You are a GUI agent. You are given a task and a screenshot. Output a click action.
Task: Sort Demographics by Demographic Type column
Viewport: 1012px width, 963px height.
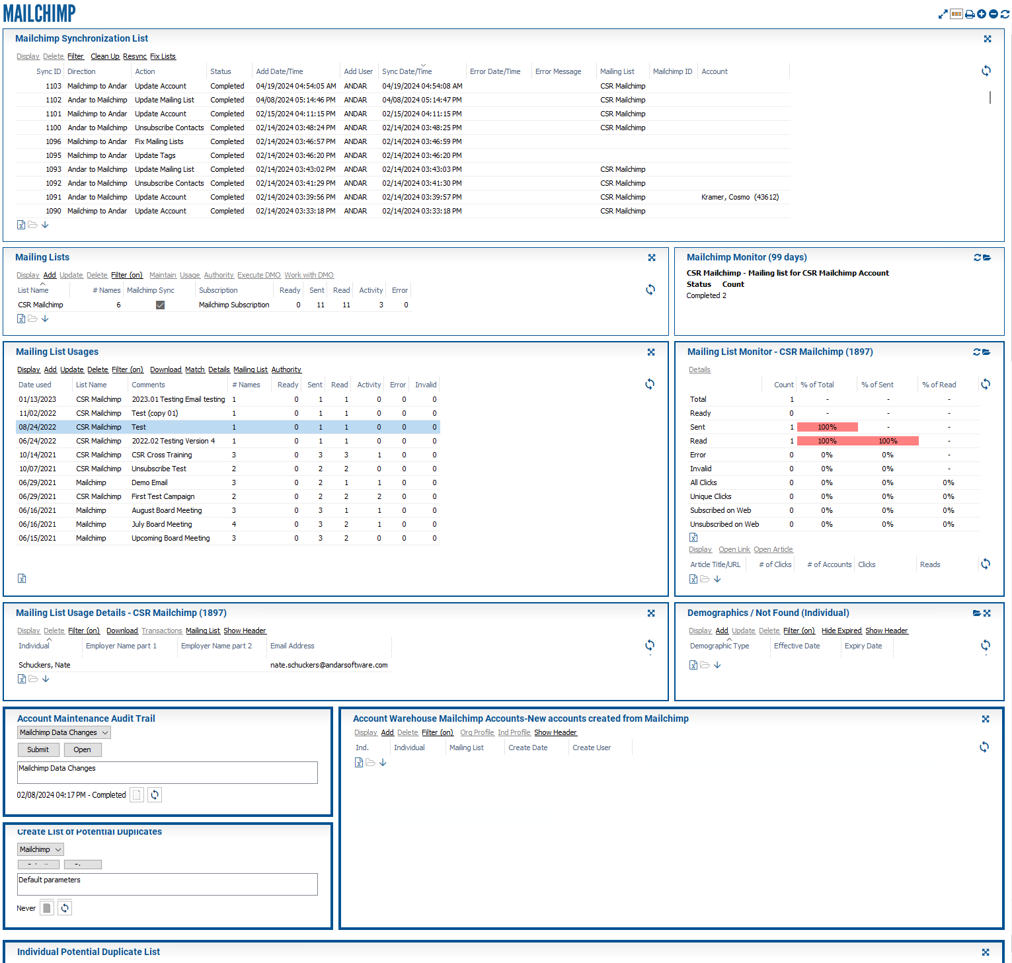pyautogui.click(x=719, y=646)
